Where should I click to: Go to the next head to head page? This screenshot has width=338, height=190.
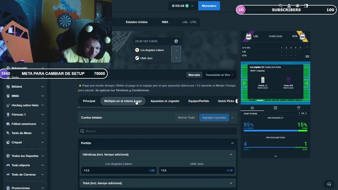point(306,113)
